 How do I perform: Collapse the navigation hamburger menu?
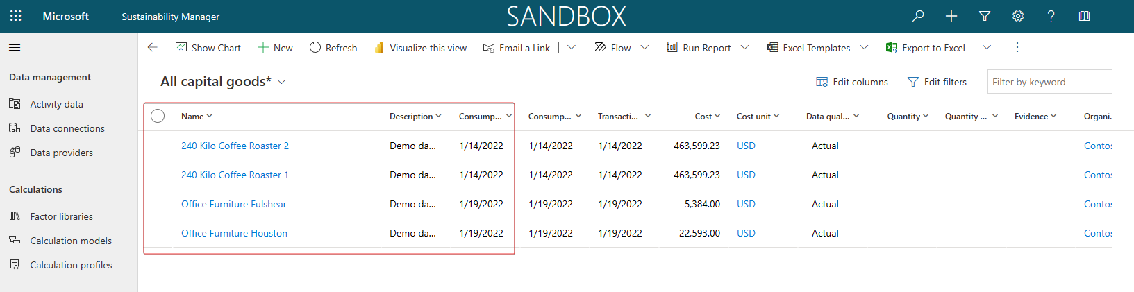click(15, 47)
